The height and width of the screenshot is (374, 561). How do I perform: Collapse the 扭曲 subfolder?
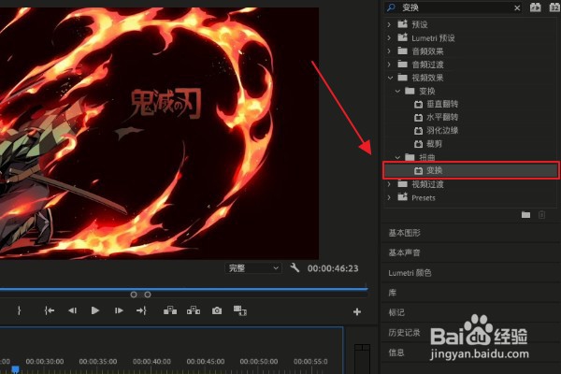click(397, 157)
